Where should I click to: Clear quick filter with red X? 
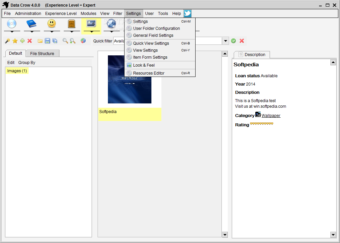242,41
